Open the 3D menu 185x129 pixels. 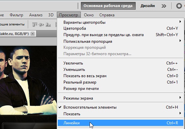[51, 15]
